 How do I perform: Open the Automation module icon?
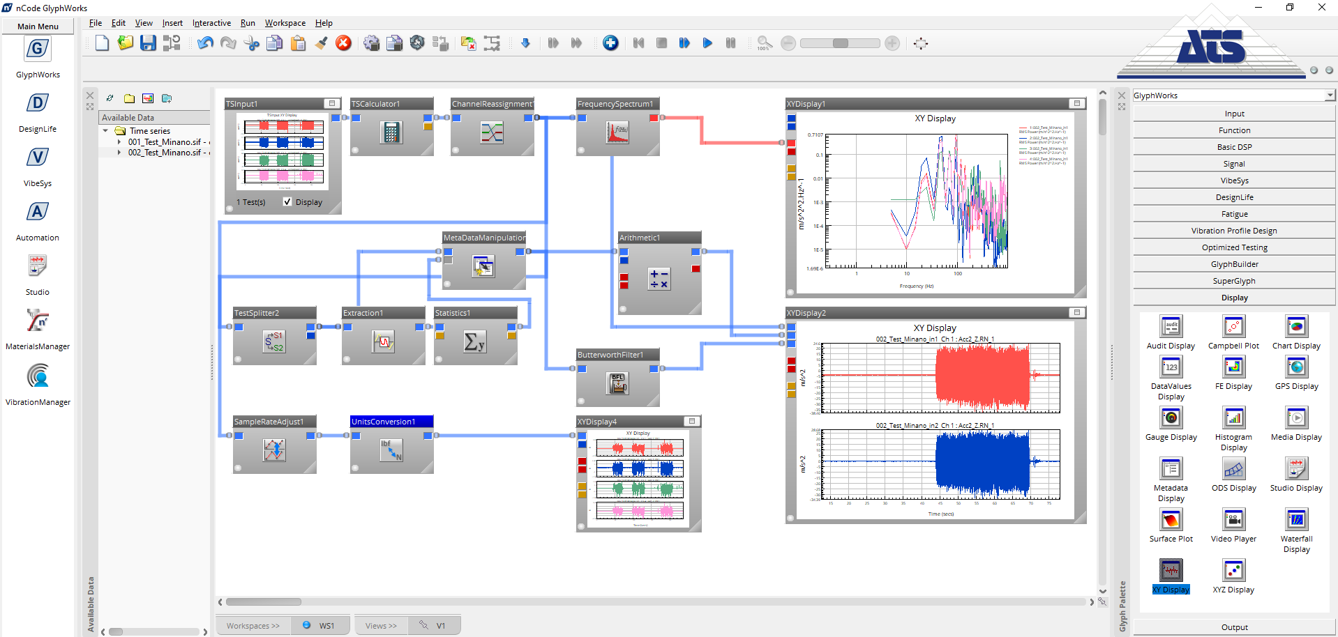[38, 212]
